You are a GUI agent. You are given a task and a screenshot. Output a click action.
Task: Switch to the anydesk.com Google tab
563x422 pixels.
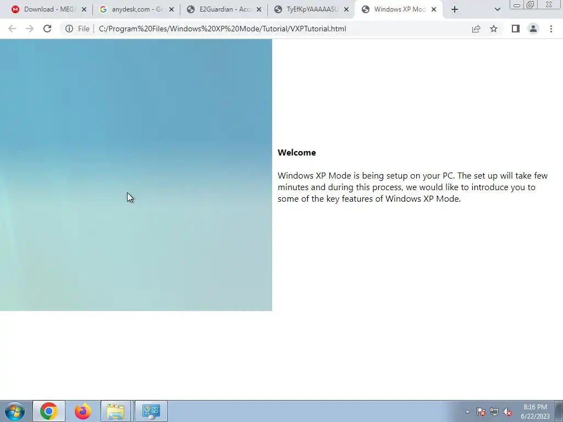point(136,10)
